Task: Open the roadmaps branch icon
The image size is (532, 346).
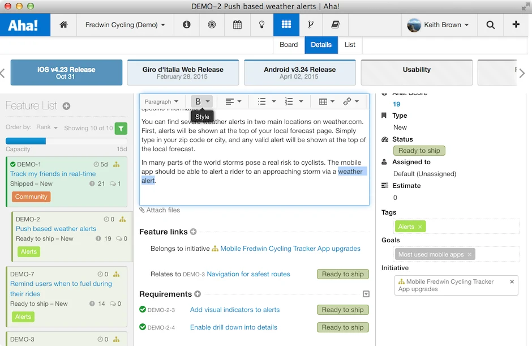Action: tap(311, 24)
